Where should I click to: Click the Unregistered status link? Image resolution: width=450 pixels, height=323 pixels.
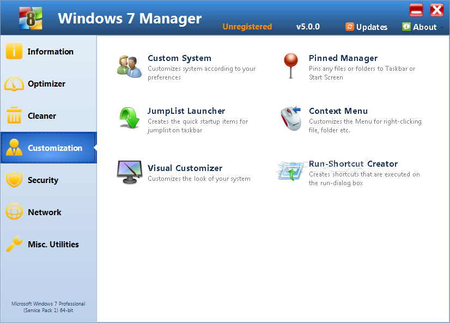click(247, 27)
